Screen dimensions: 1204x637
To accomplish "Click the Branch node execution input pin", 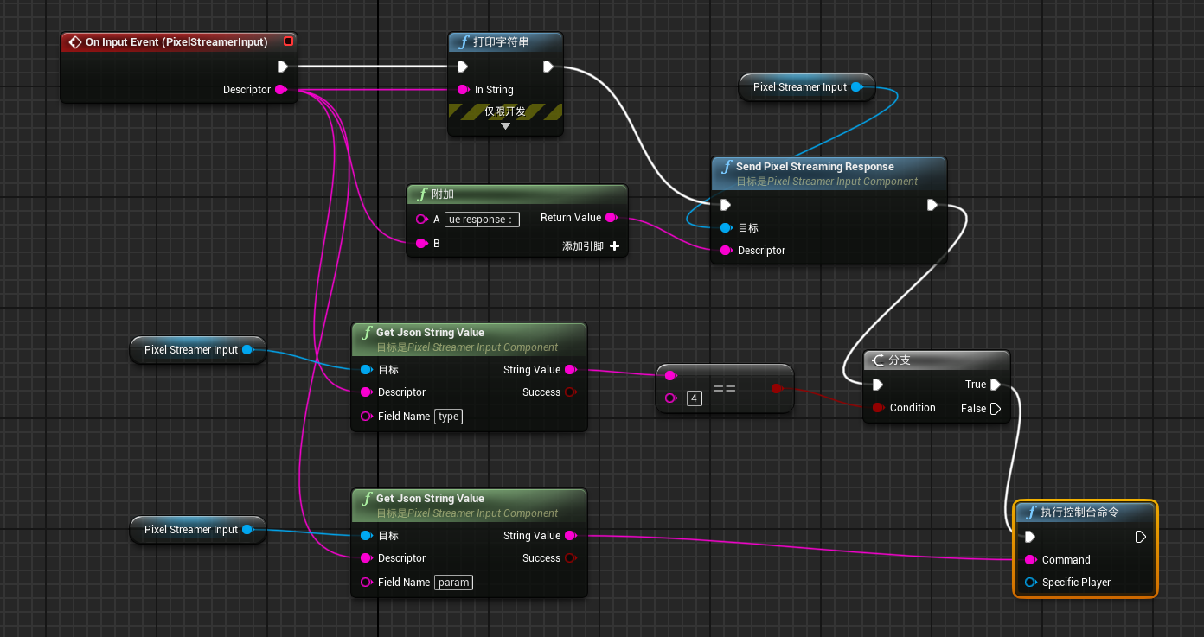I will pos(878,385).
